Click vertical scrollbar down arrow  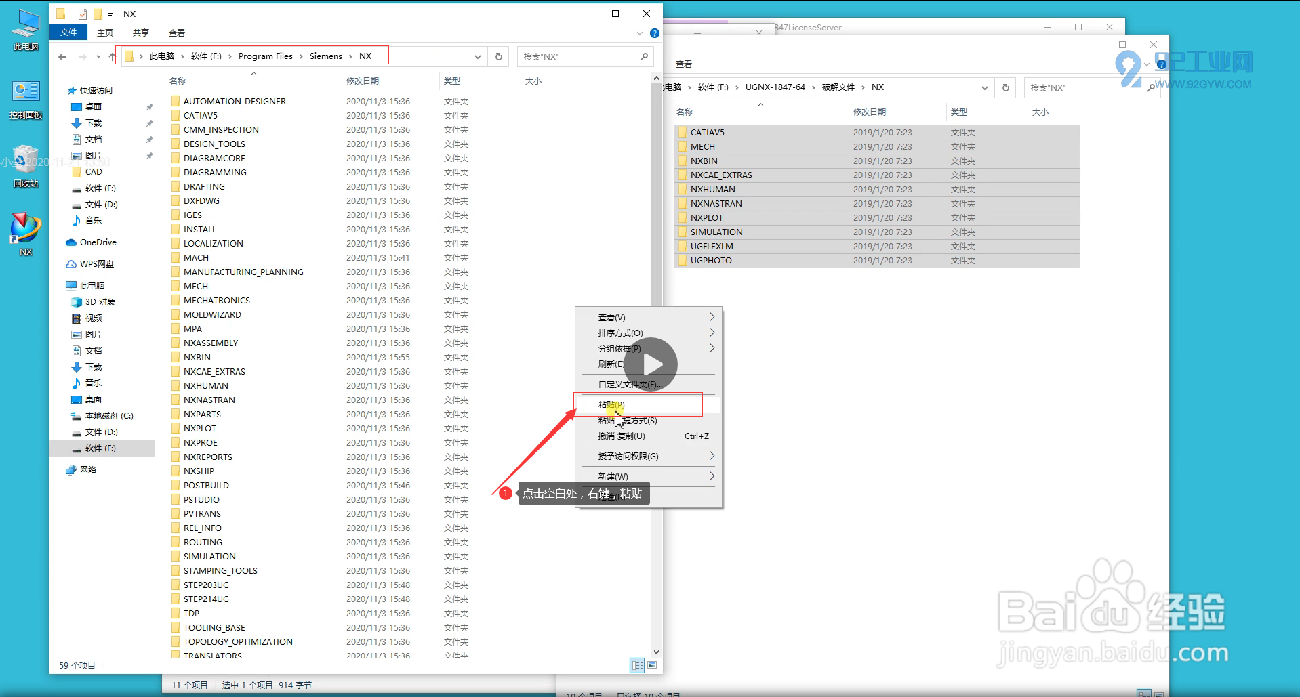click(656, 652)
